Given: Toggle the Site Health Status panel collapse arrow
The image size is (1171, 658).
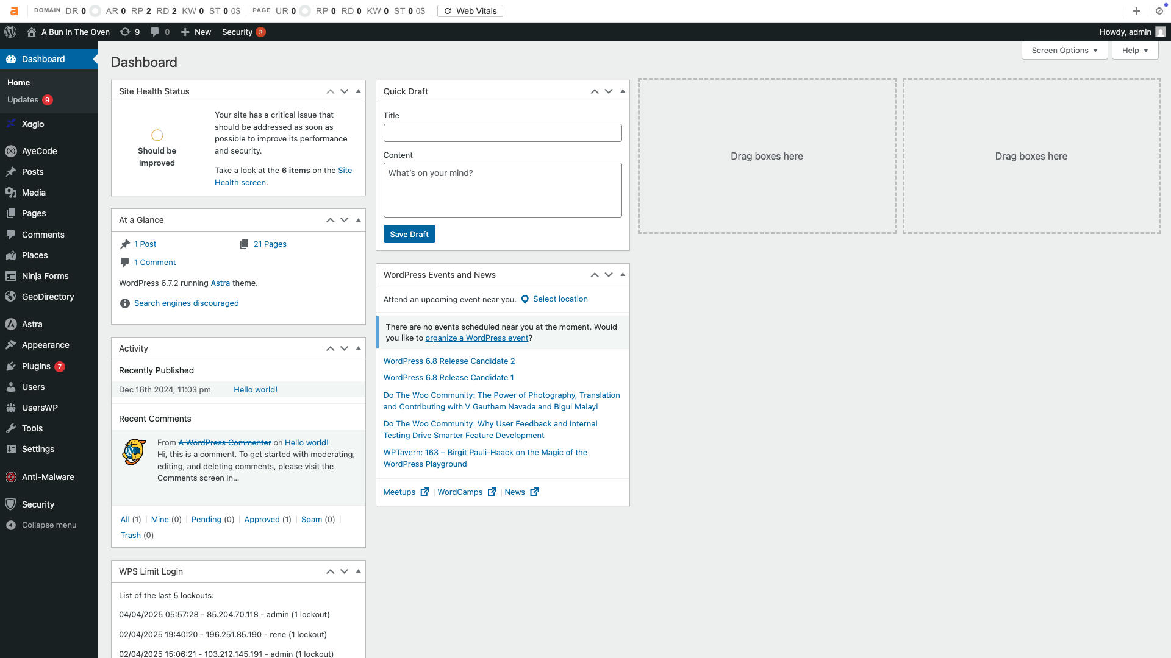Looking at the screenshot, I should point(359,91).
